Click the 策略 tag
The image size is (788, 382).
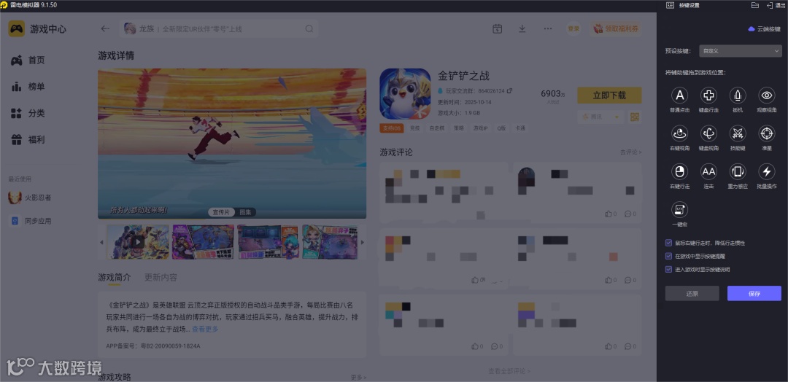(458, 128)
